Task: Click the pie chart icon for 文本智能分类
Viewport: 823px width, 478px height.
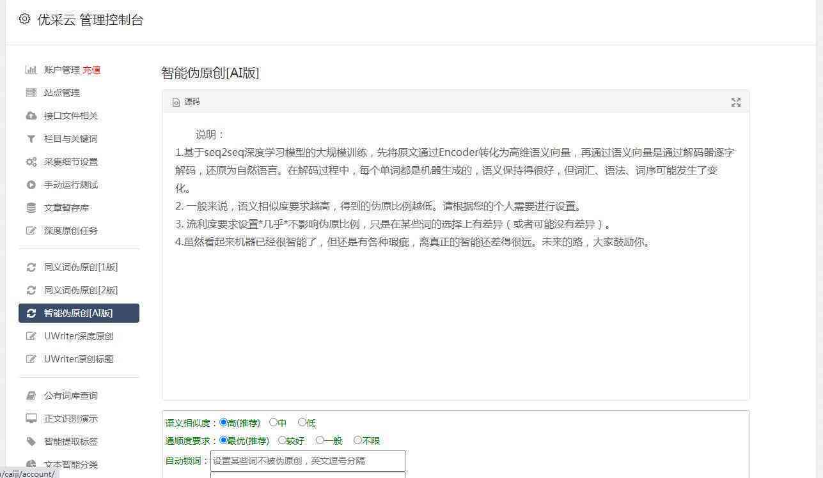Action: (31, 465)
